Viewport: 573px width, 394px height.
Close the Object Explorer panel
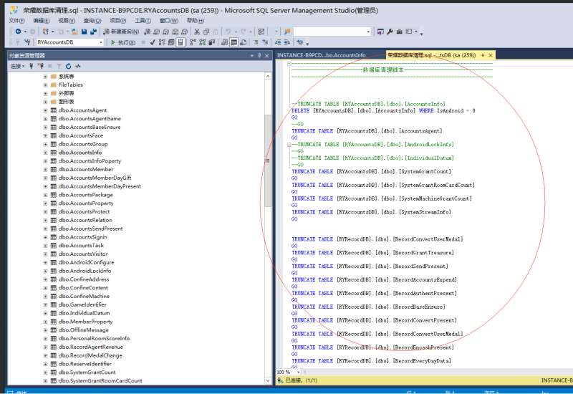coord(267,56)
